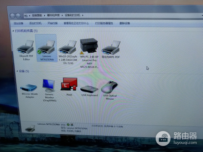
Task: Click 打印服务器属性 in the toolbar
Action: pos(104,23)
